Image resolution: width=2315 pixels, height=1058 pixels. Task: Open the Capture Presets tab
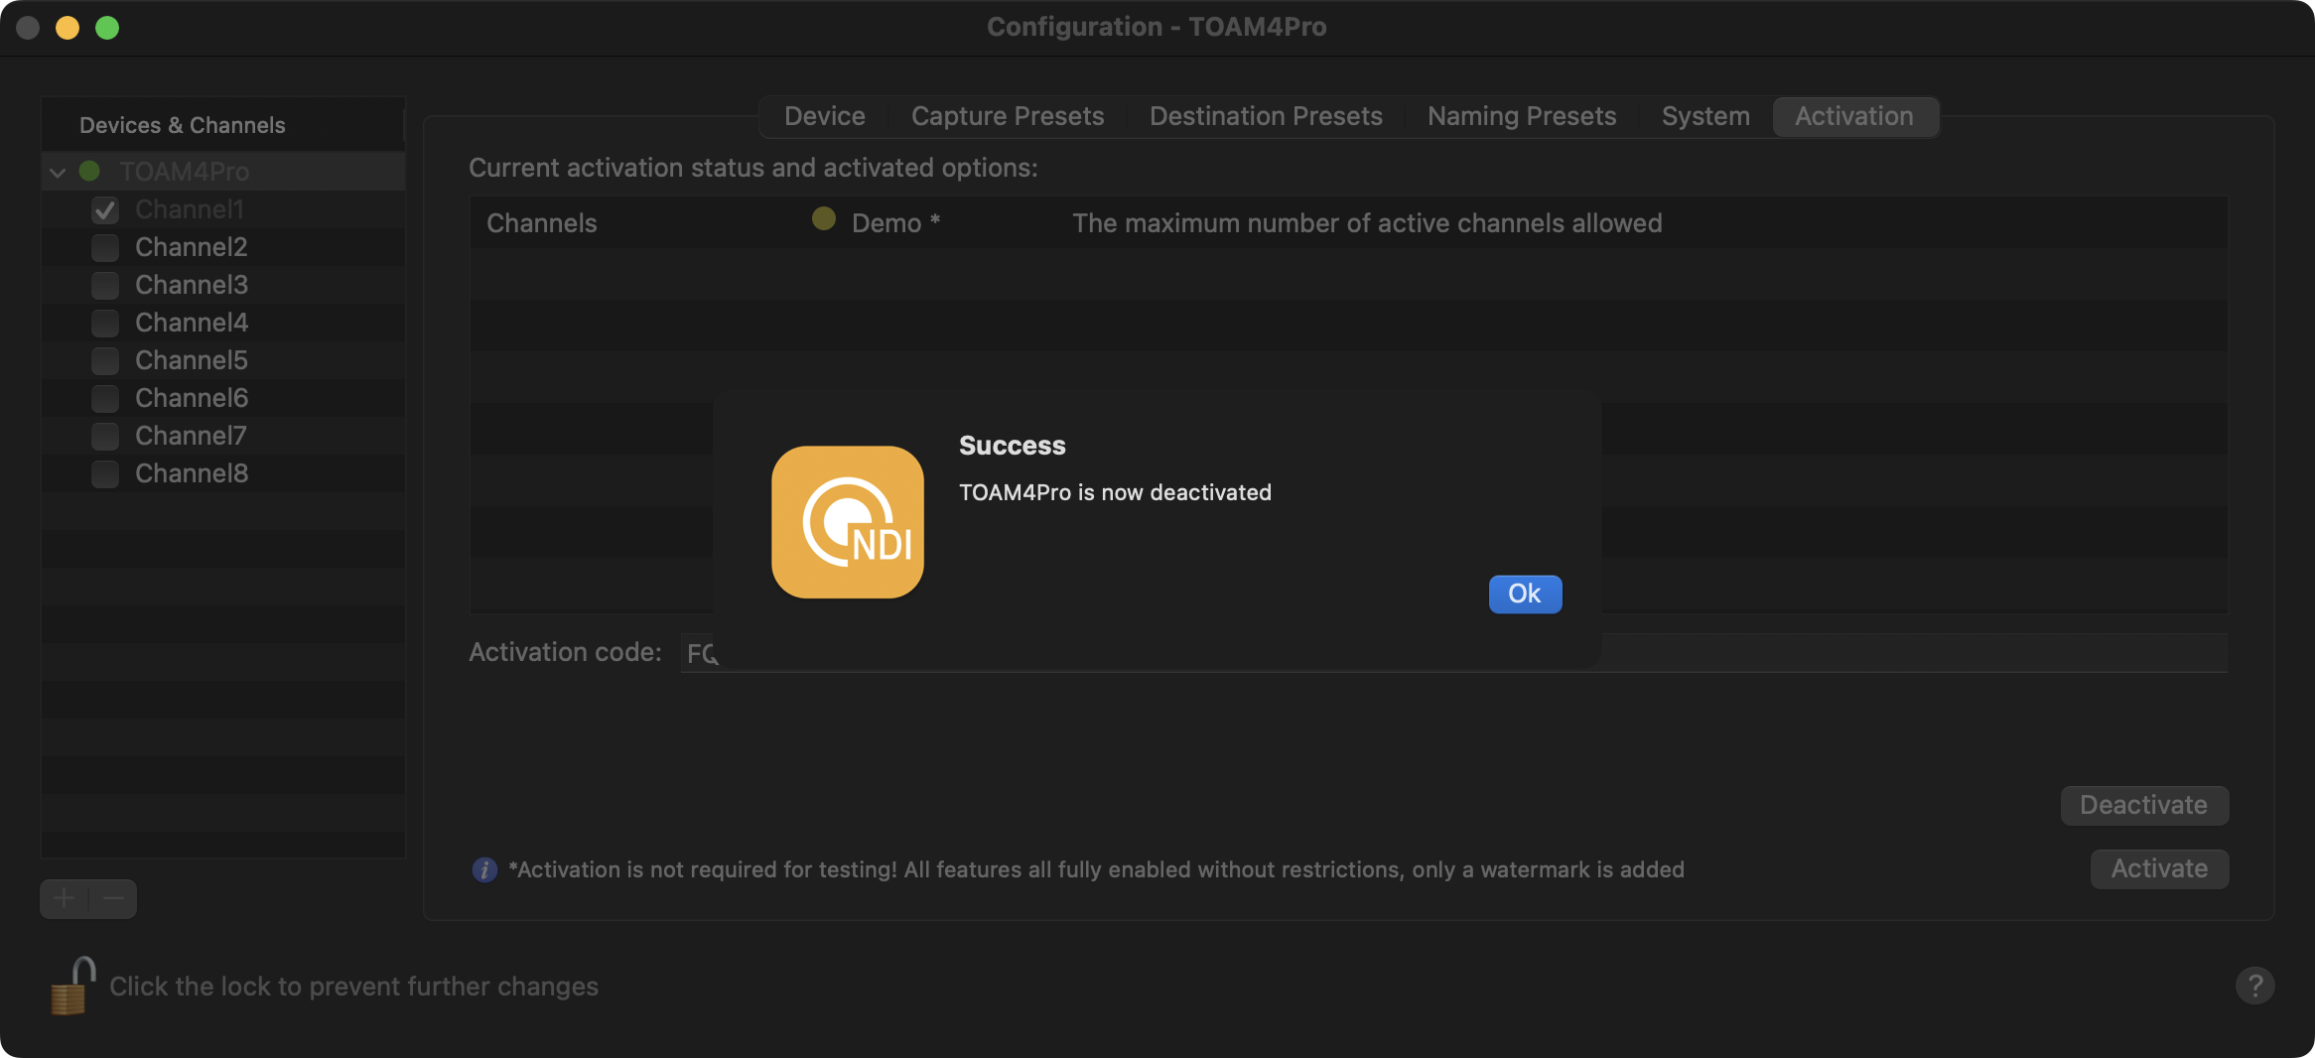point(1008,116)
